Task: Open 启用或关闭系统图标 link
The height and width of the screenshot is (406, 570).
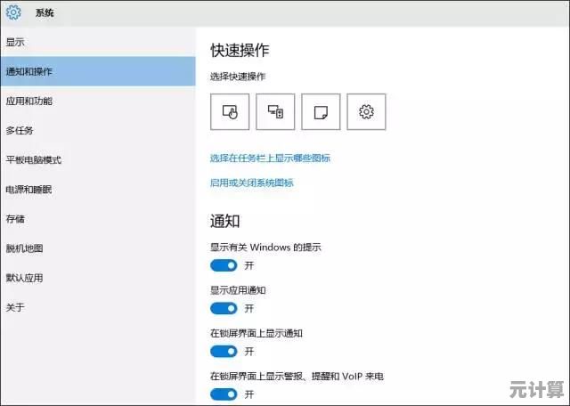Action: 251,183
